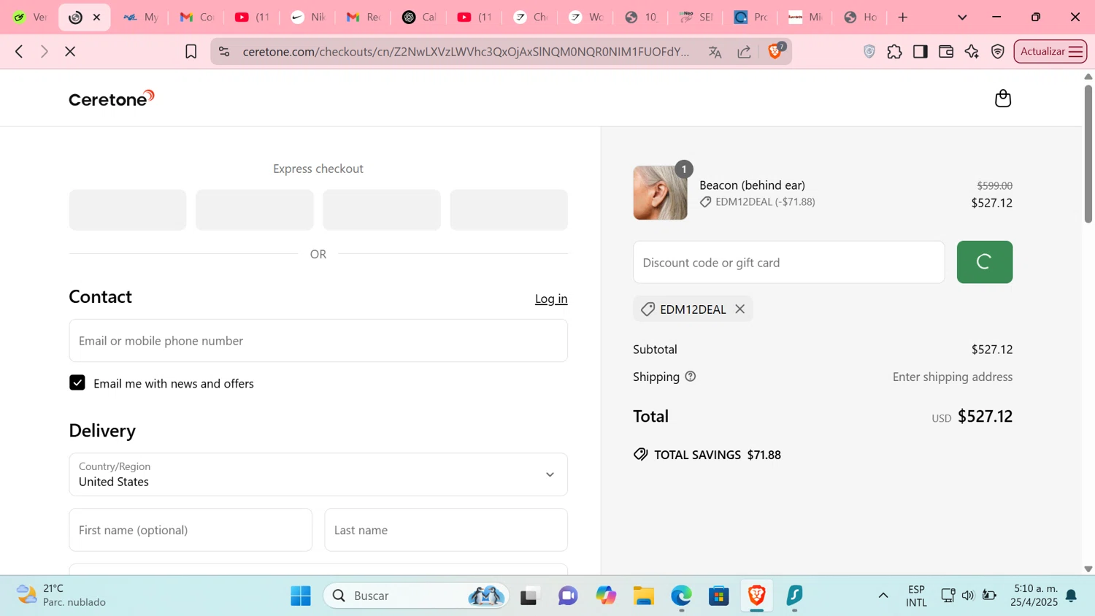Open Microsoft Edge from taskbar
Screen dimensions: 1095x616
681,596
